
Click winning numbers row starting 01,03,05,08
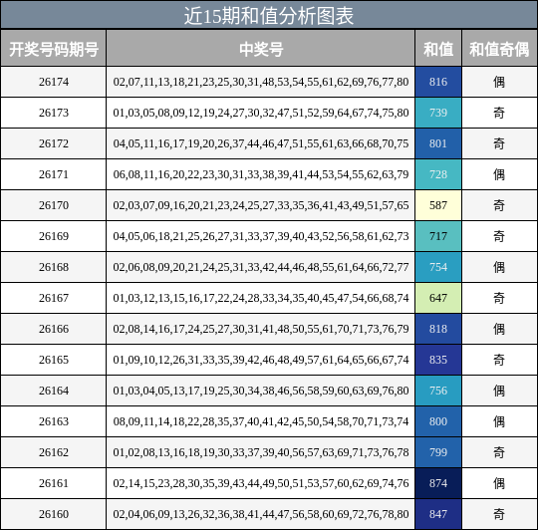point(261,113)
